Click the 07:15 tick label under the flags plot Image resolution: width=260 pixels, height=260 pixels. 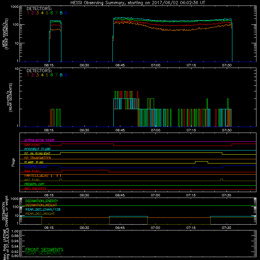[191, 195]
